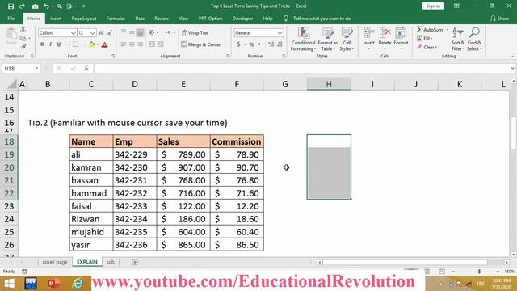Image resolution: width=517 pixels, height=291 pixels.
Task: Open the 'cover page' sheet tab
Action: 55,262
